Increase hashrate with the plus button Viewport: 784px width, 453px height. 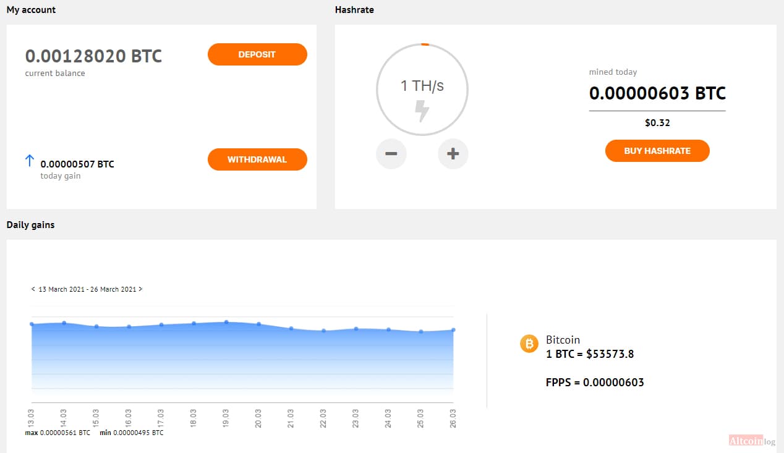pos(453,154)
